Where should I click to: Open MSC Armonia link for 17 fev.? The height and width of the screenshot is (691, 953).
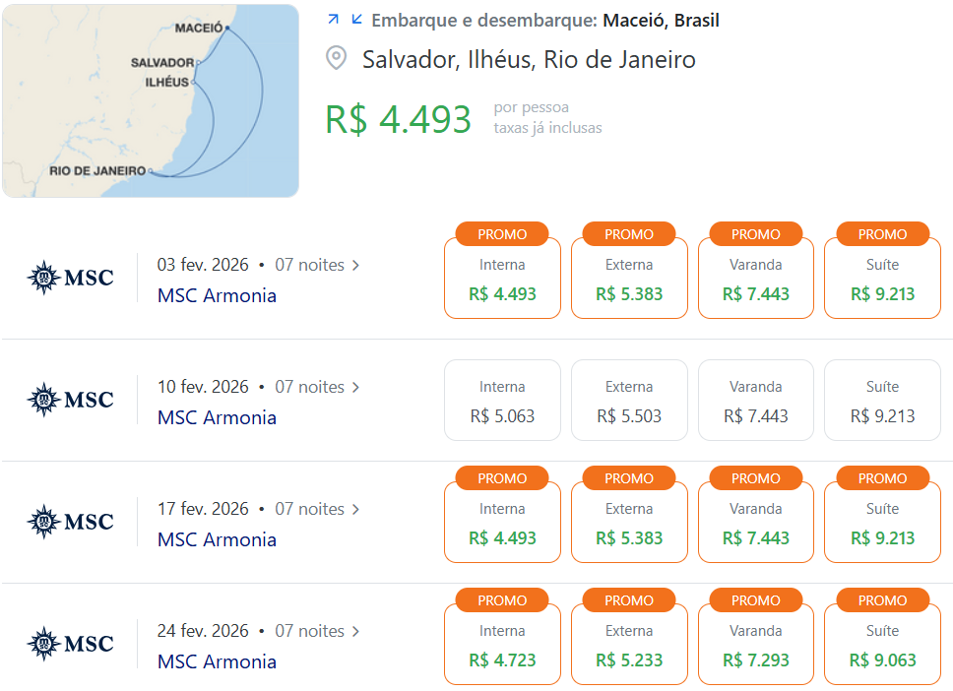tap(217, 539)
